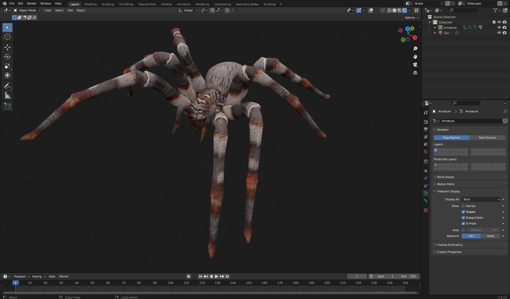This screenshot has height=299, width=510.
Task: Switch to the Shading workspace tab
Action: click(166, 4)
